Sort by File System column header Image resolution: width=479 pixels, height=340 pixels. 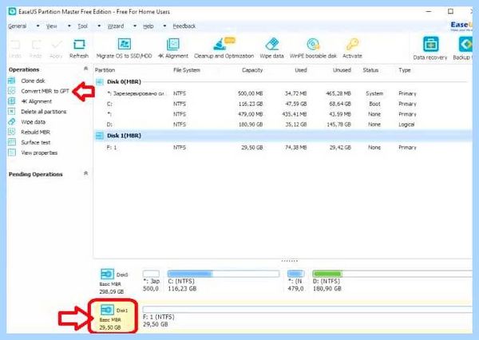[x=187, y=70]
